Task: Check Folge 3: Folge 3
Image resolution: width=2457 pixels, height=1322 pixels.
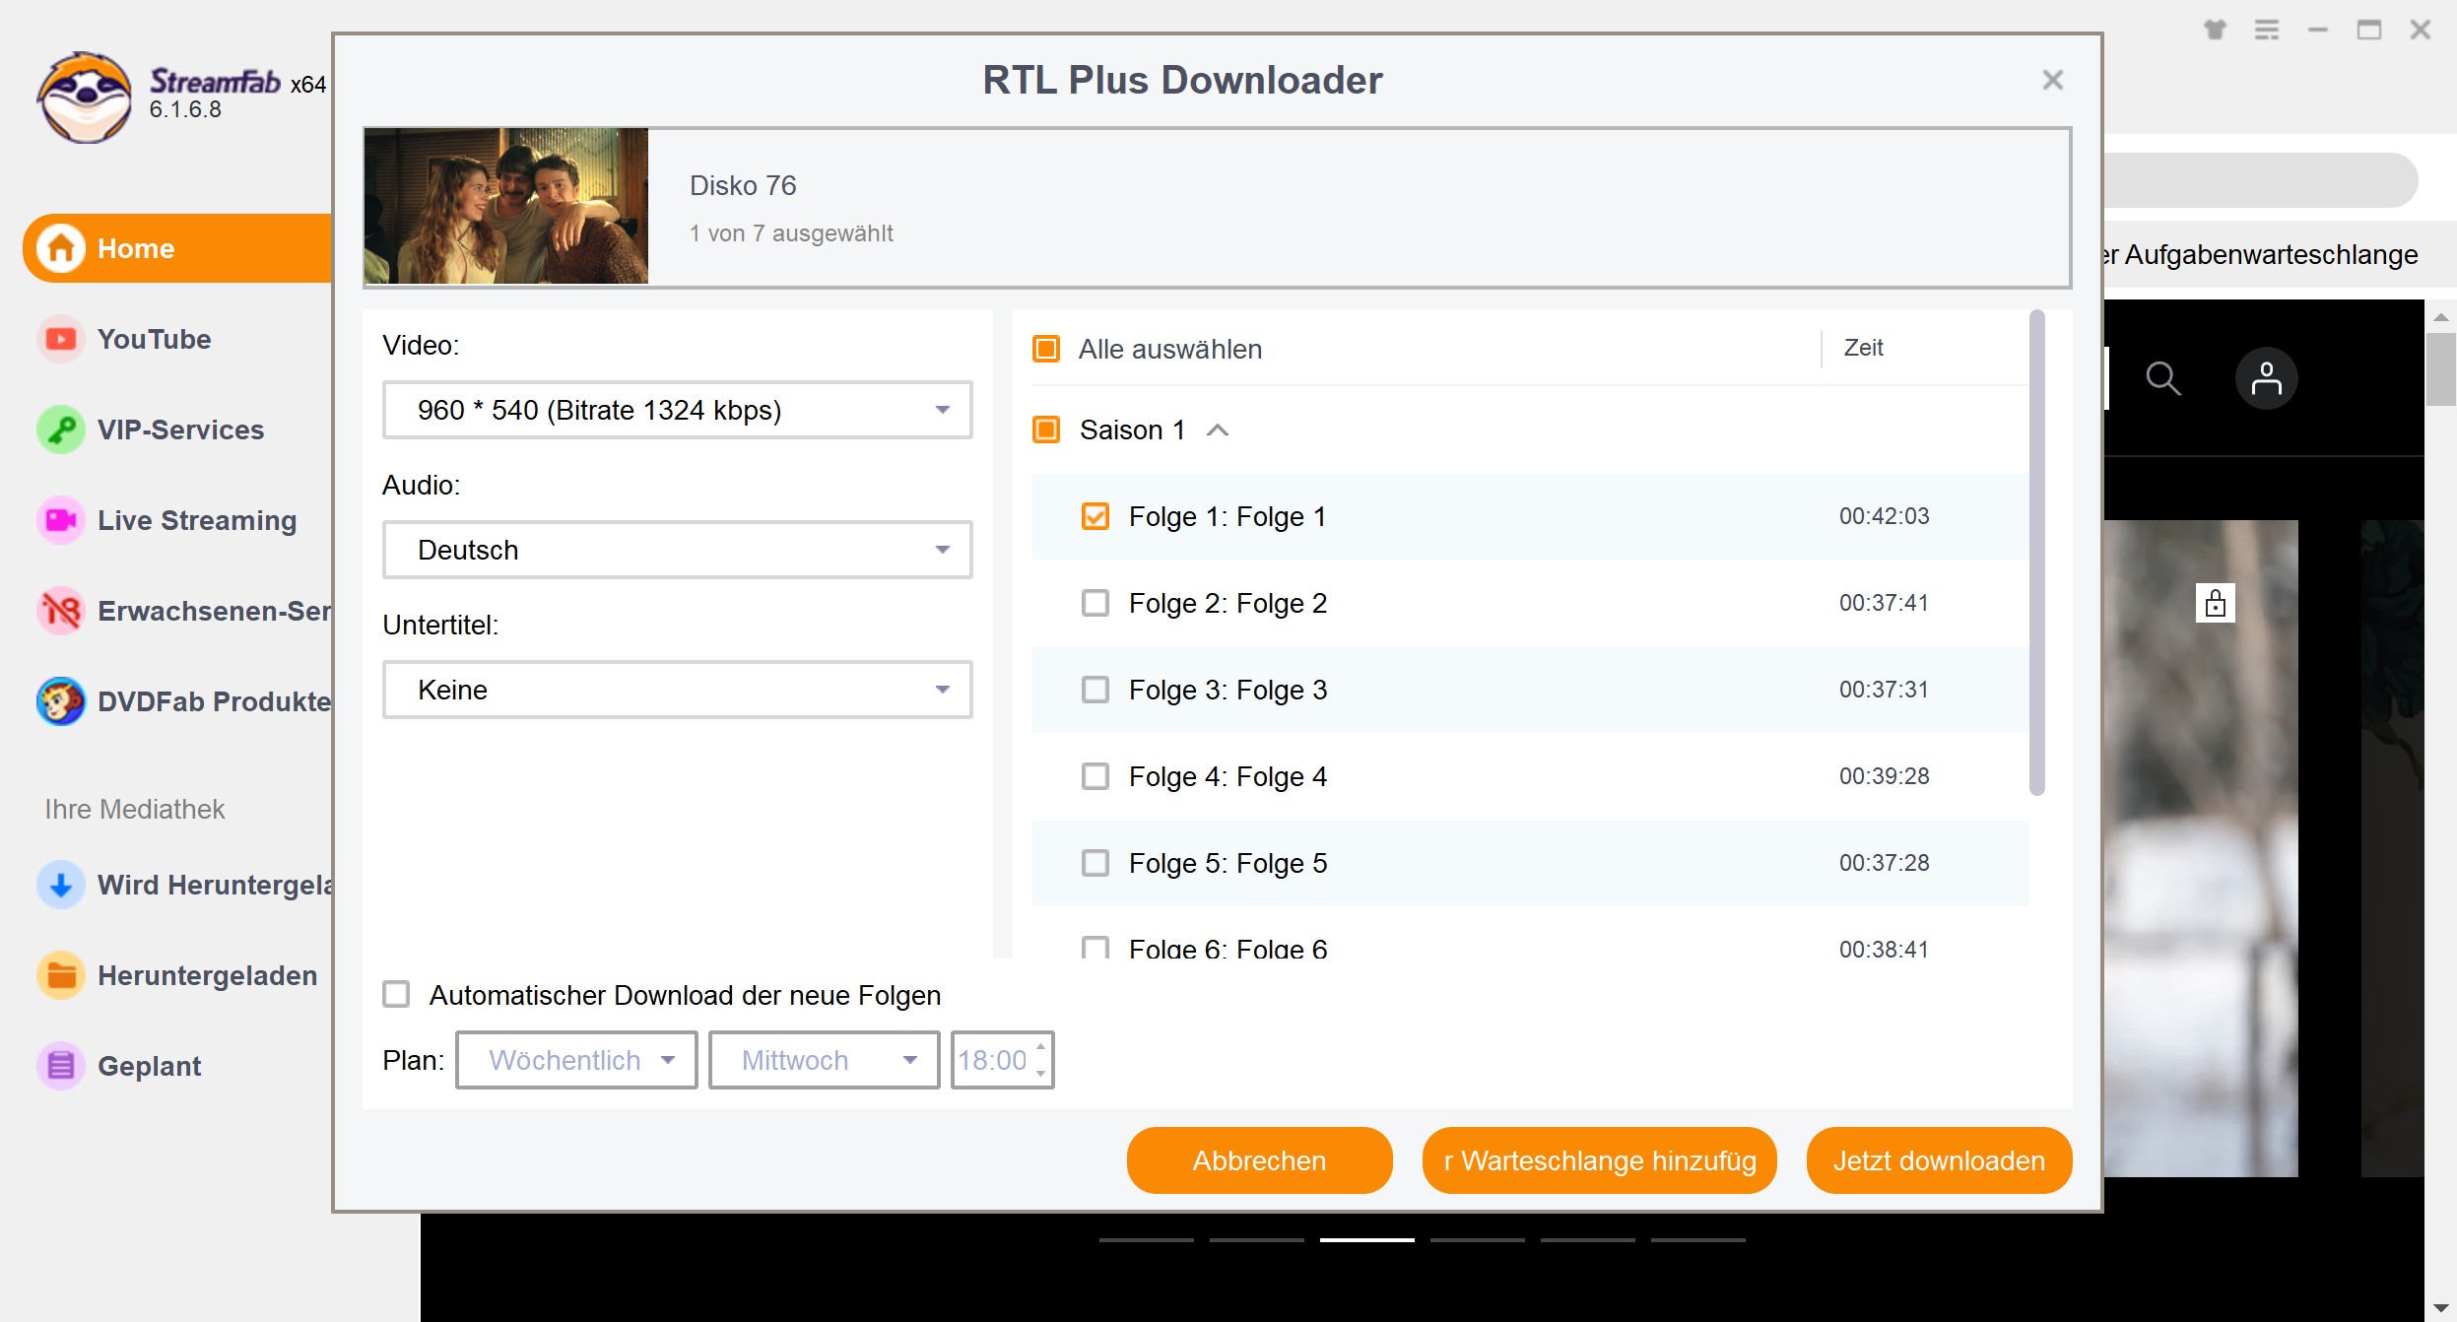Action: point(1096,690)
